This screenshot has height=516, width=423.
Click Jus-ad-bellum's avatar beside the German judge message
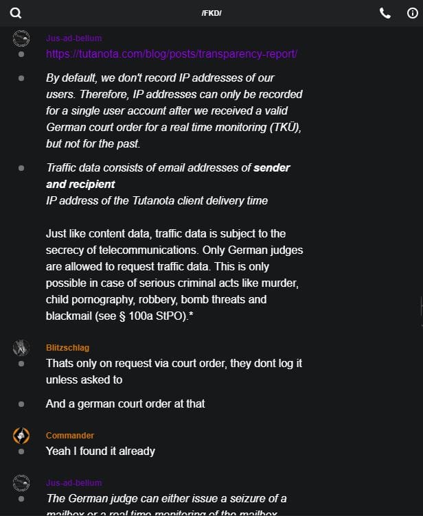coord(21,483)
